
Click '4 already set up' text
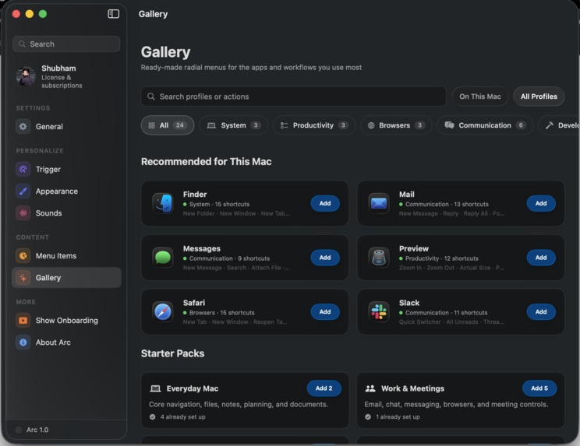click(182, 417)
